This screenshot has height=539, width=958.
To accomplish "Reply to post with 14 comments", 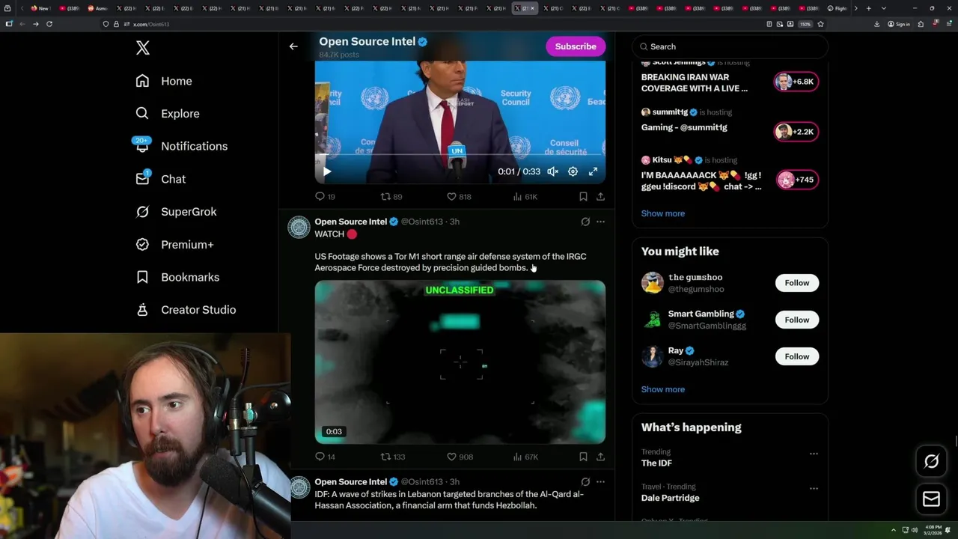I will click(325, 457).
